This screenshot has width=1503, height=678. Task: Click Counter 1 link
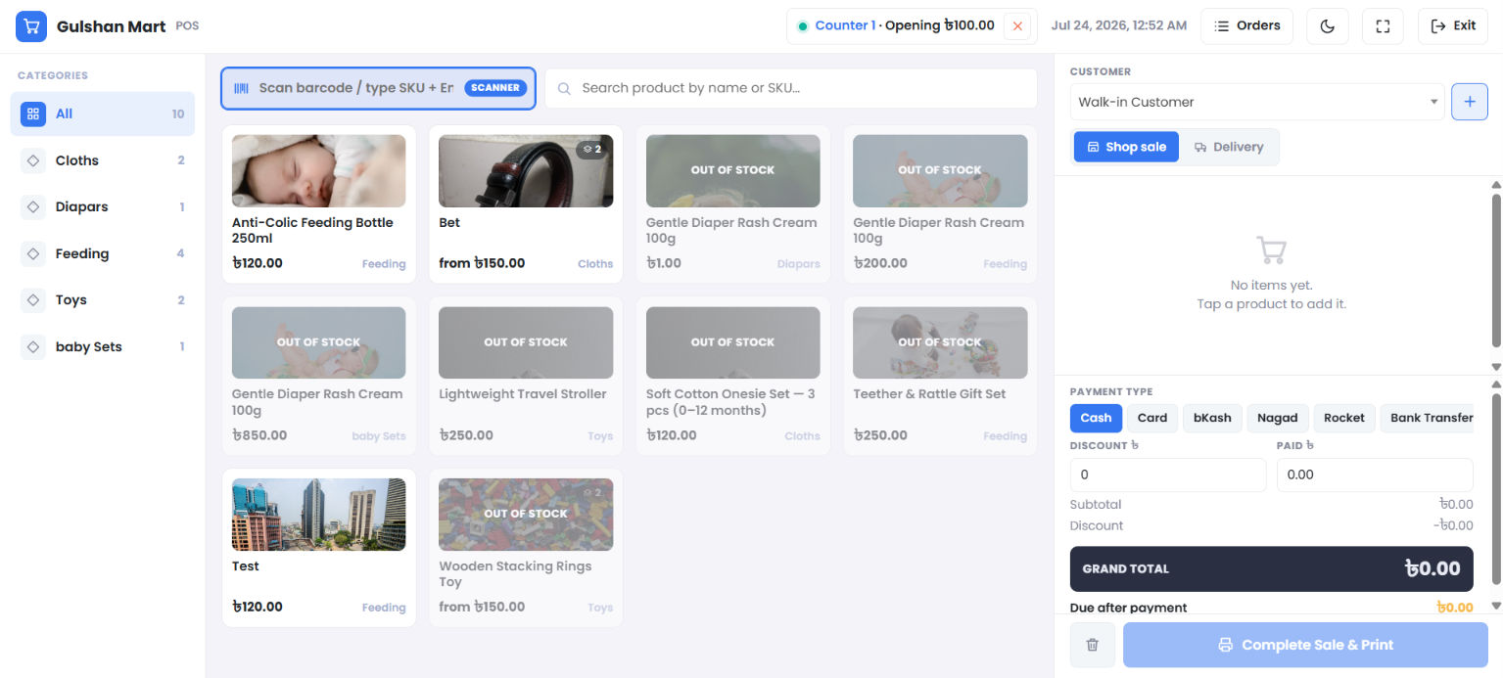(845, 25)
